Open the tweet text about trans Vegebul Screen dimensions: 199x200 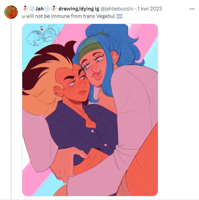(x=68, y=16)
